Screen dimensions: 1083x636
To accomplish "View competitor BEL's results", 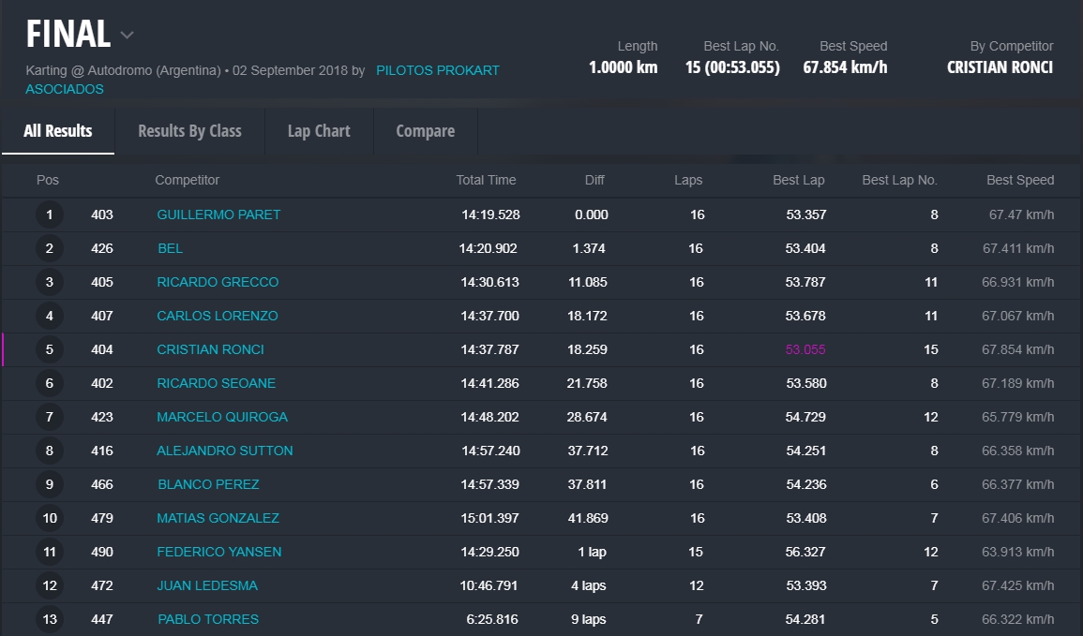I will tap(170, 248).
